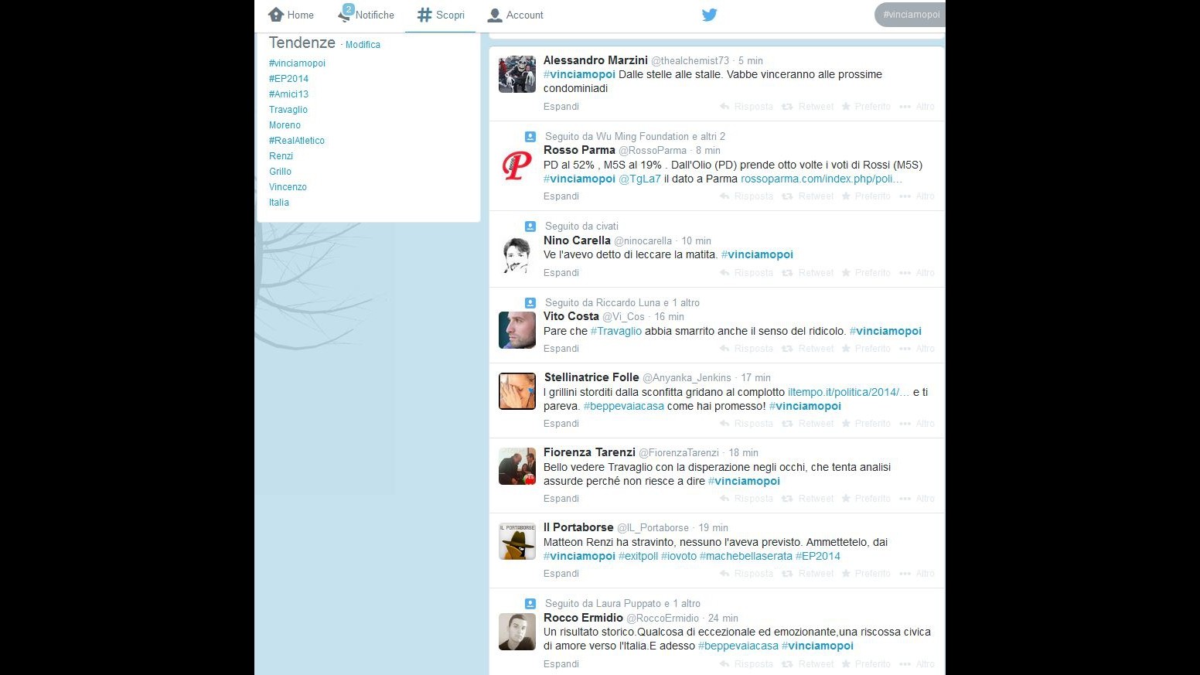Click the #beppevaiacasa hashtag in Stellinatrice's tweet
Screen dimensions: 1200x675
(623, 407)
